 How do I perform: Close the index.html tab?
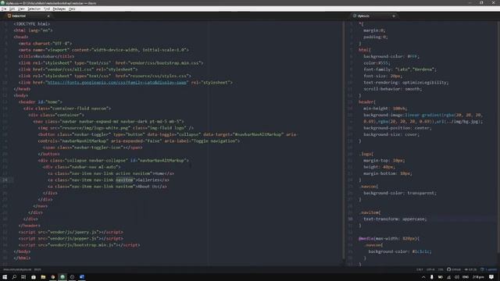click(48, 16)
